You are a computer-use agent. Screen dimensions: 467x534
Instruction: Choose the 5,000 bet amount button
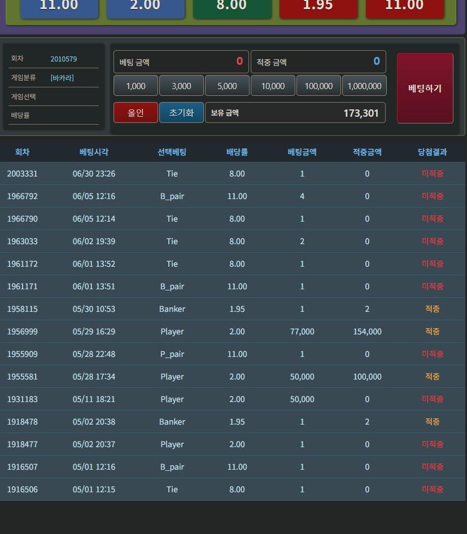tap(227, 86)
